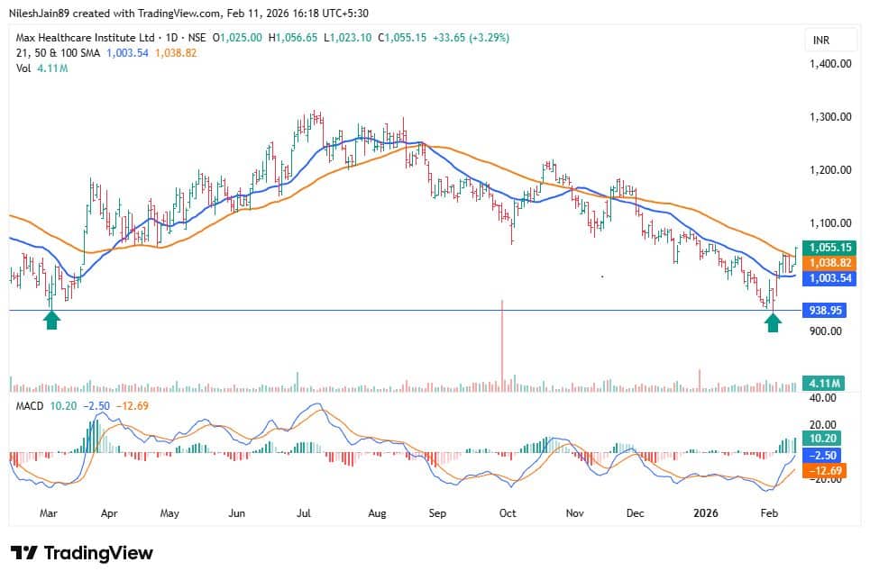Click the Feb label on the time axis

[x=769, y=513]
